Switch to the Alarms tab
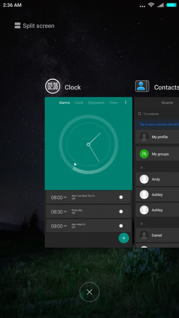 point(65,103)
